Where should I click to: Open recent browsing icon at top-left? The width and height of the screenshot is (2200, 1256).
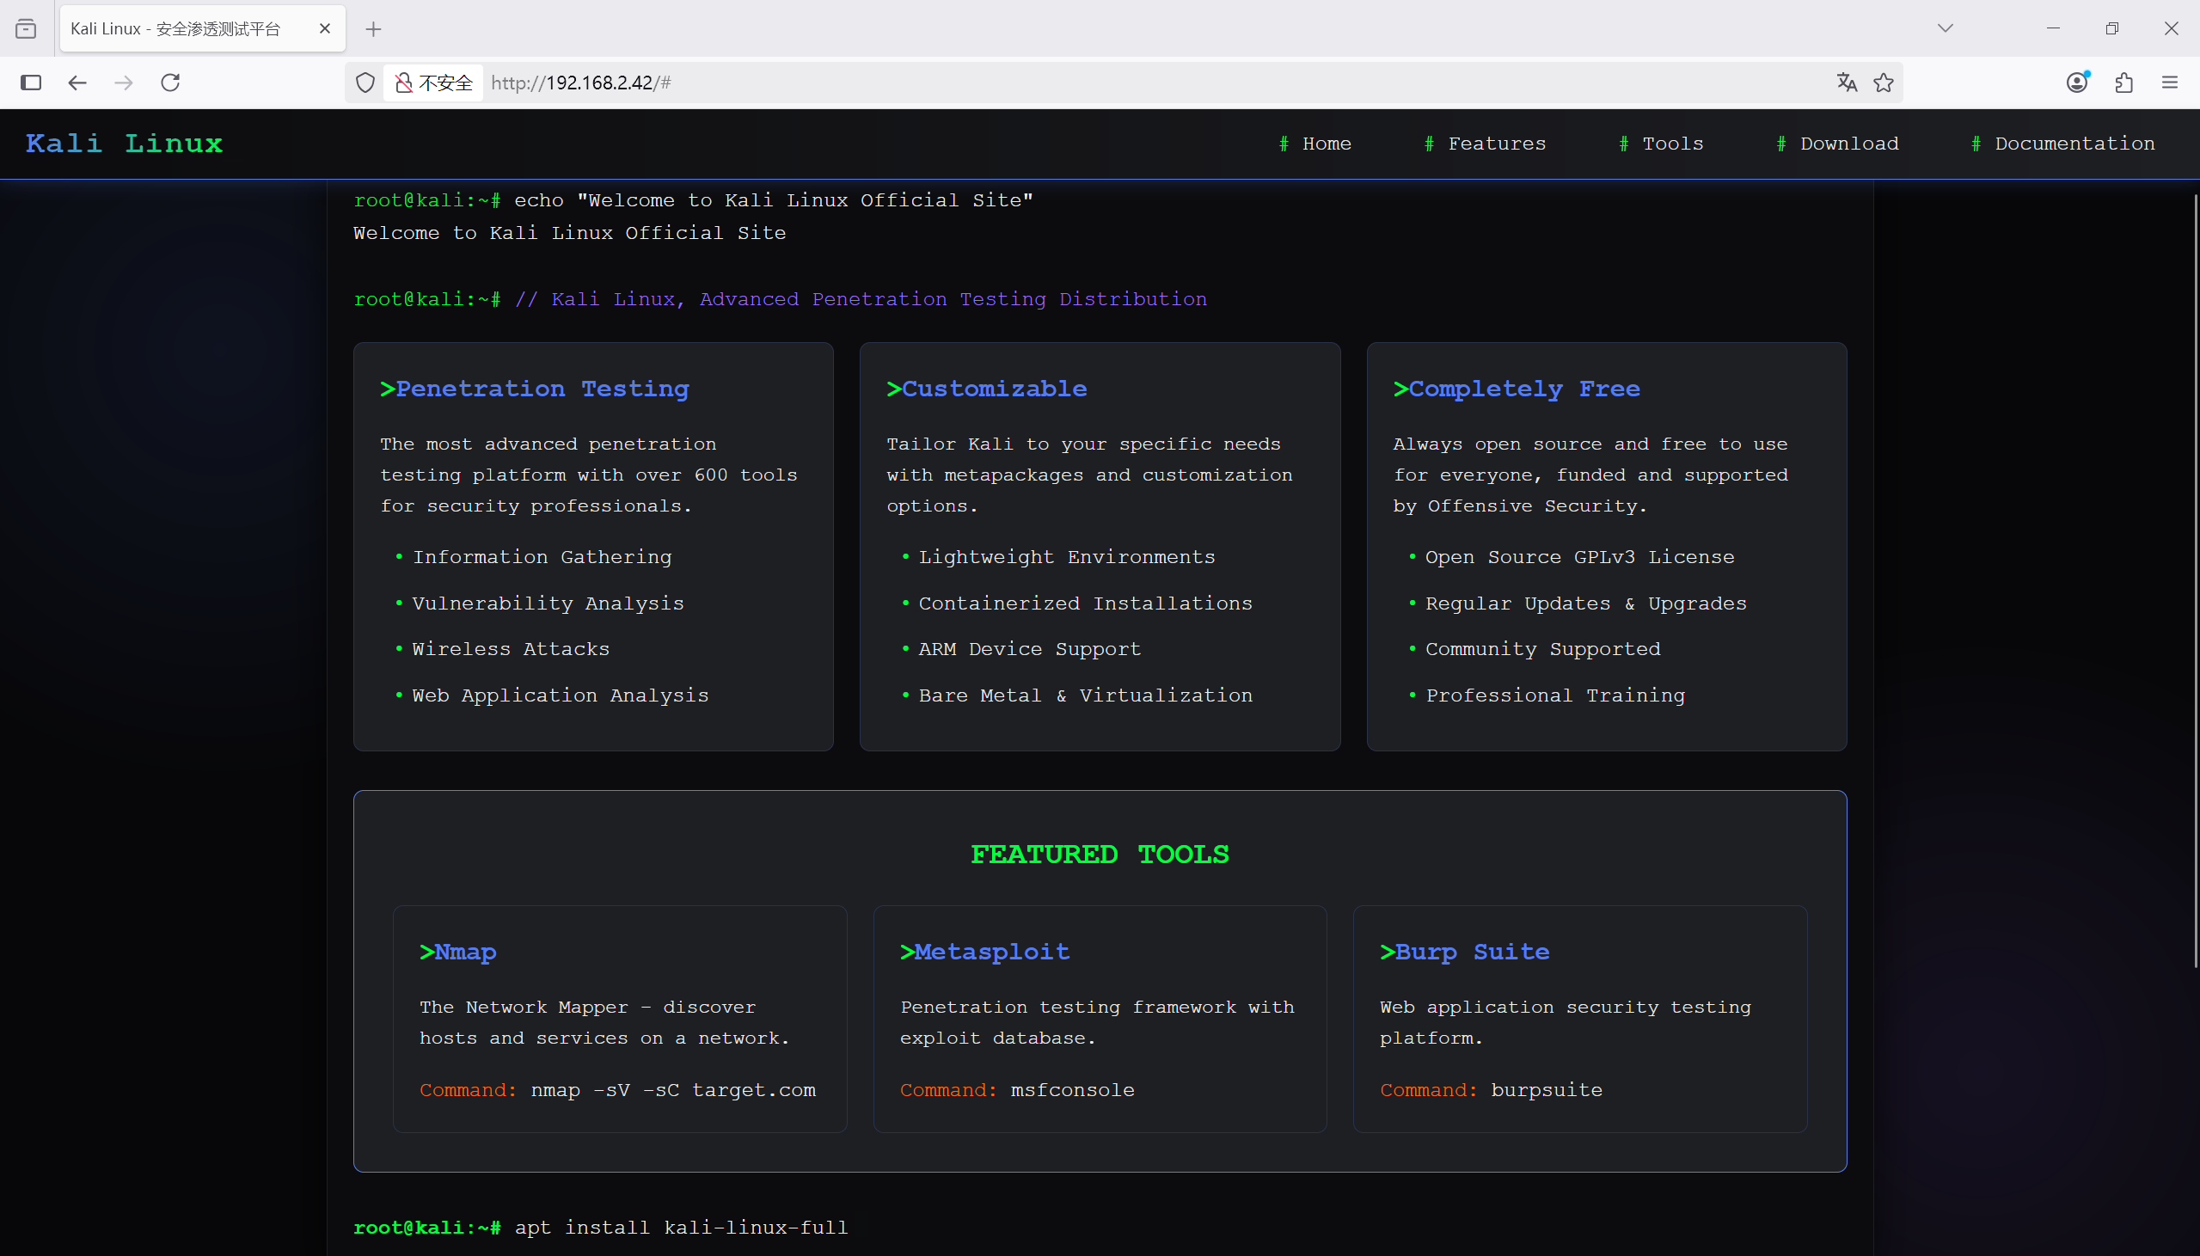26,28
